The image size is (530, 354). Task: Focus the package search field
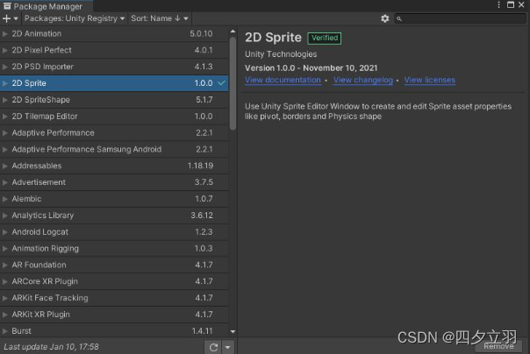click(460, 18)
